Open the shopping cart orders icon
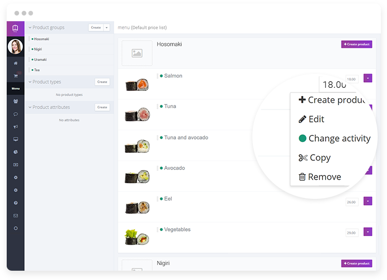This screenshot has height=280, width=387. point(15,76)
